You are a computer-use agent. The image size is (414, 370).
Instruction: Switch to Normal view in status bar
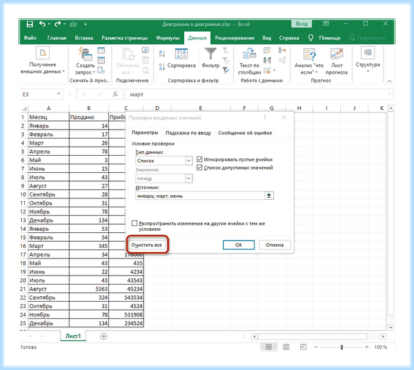tap(268, 347)
